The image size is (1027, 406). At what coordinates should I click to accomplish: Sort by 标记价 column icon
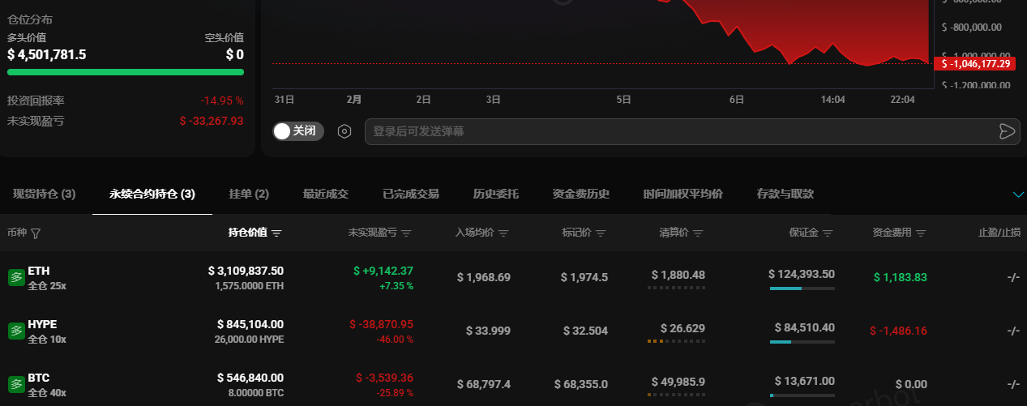pos(601,233)
